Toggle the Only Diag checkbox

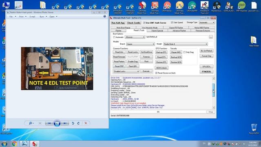click(x=184, y=52)
